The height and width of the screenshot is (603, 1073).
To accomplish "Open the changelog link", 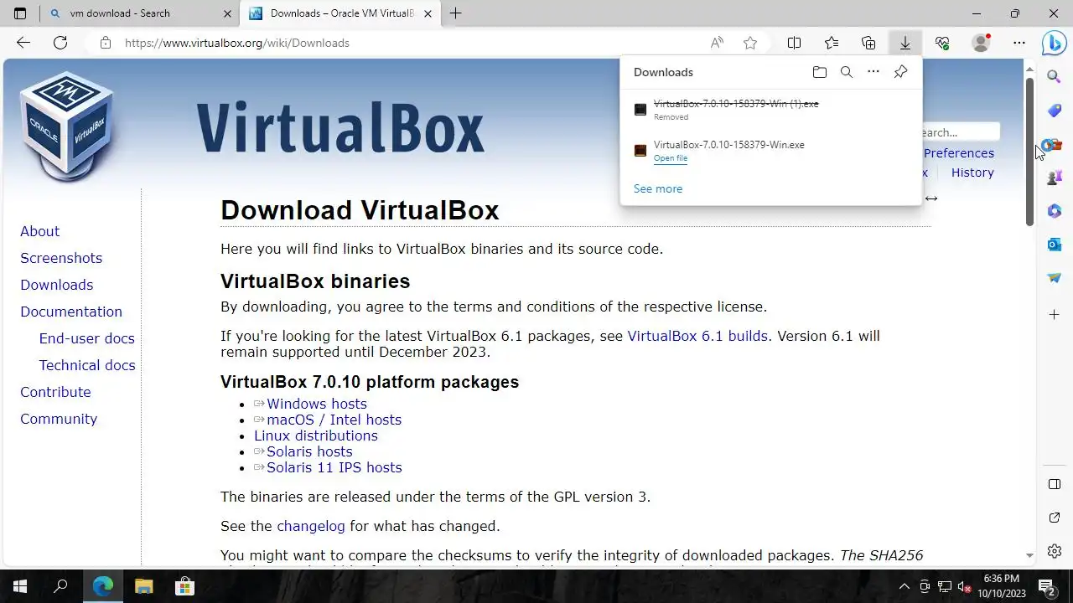I will tap(311, 526).
